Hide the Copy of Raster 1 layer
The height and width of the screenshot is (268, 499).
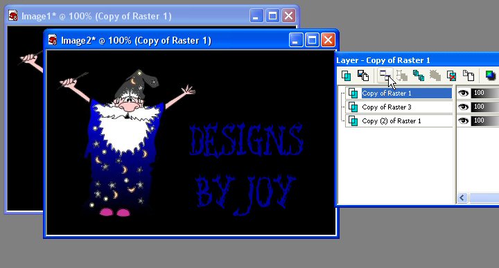tap(463, 93)
